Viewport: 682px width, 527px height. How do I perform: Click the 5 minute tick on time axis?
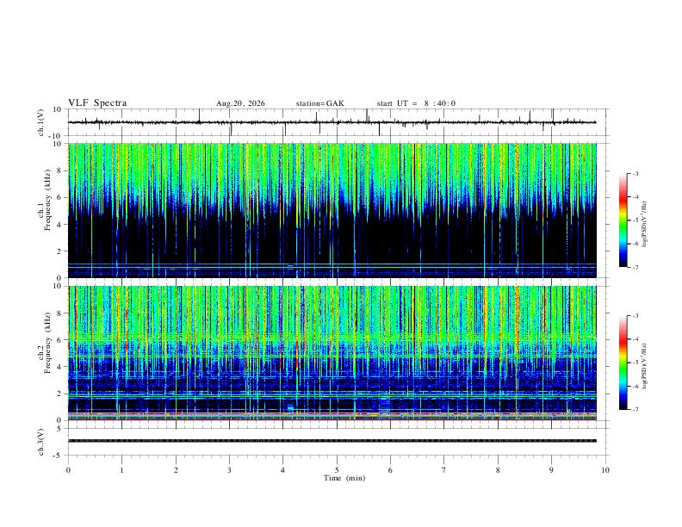[337, 470]
